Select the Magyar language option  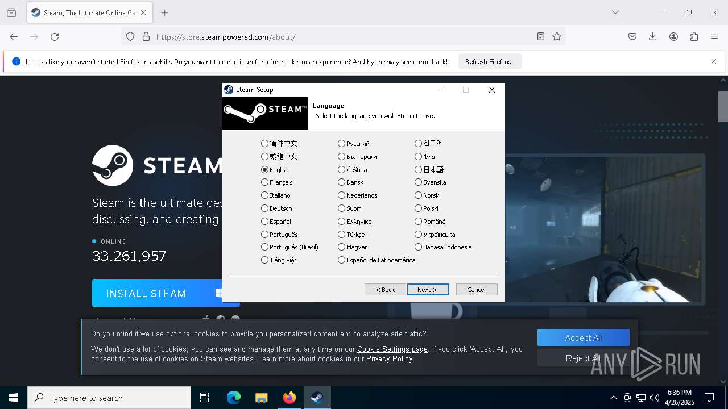[x=353, y=247]
